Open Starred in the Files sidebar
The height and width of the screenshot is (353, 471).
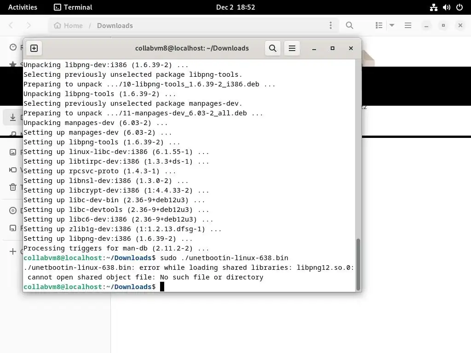point(13,64)
